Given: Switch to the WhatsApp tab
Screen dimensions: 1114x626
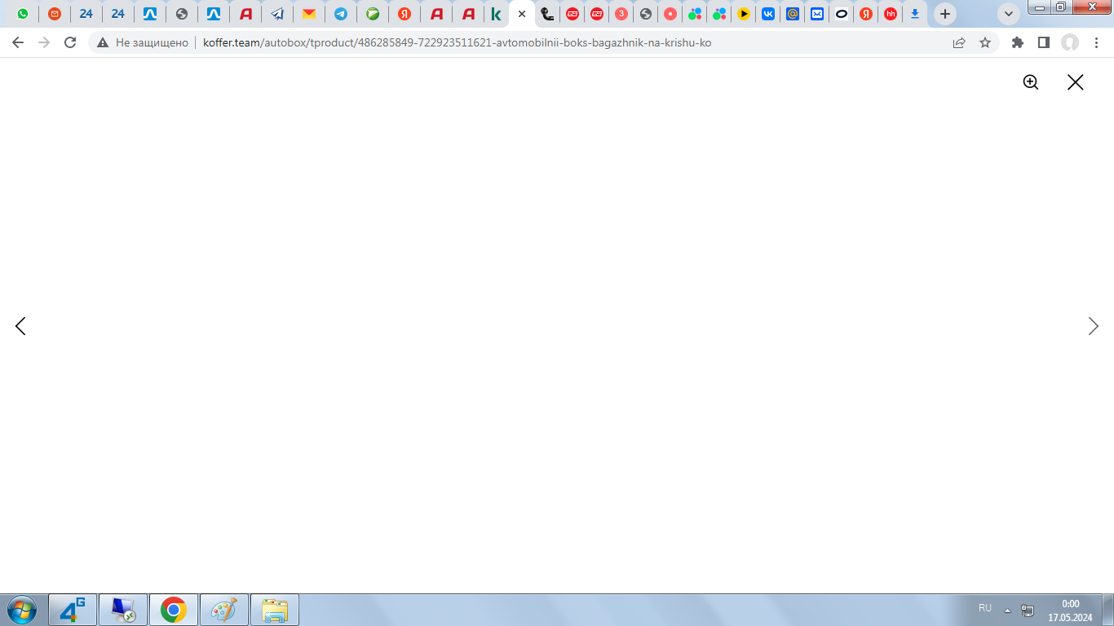Looking at the screenshot, I should coord(23,14).
